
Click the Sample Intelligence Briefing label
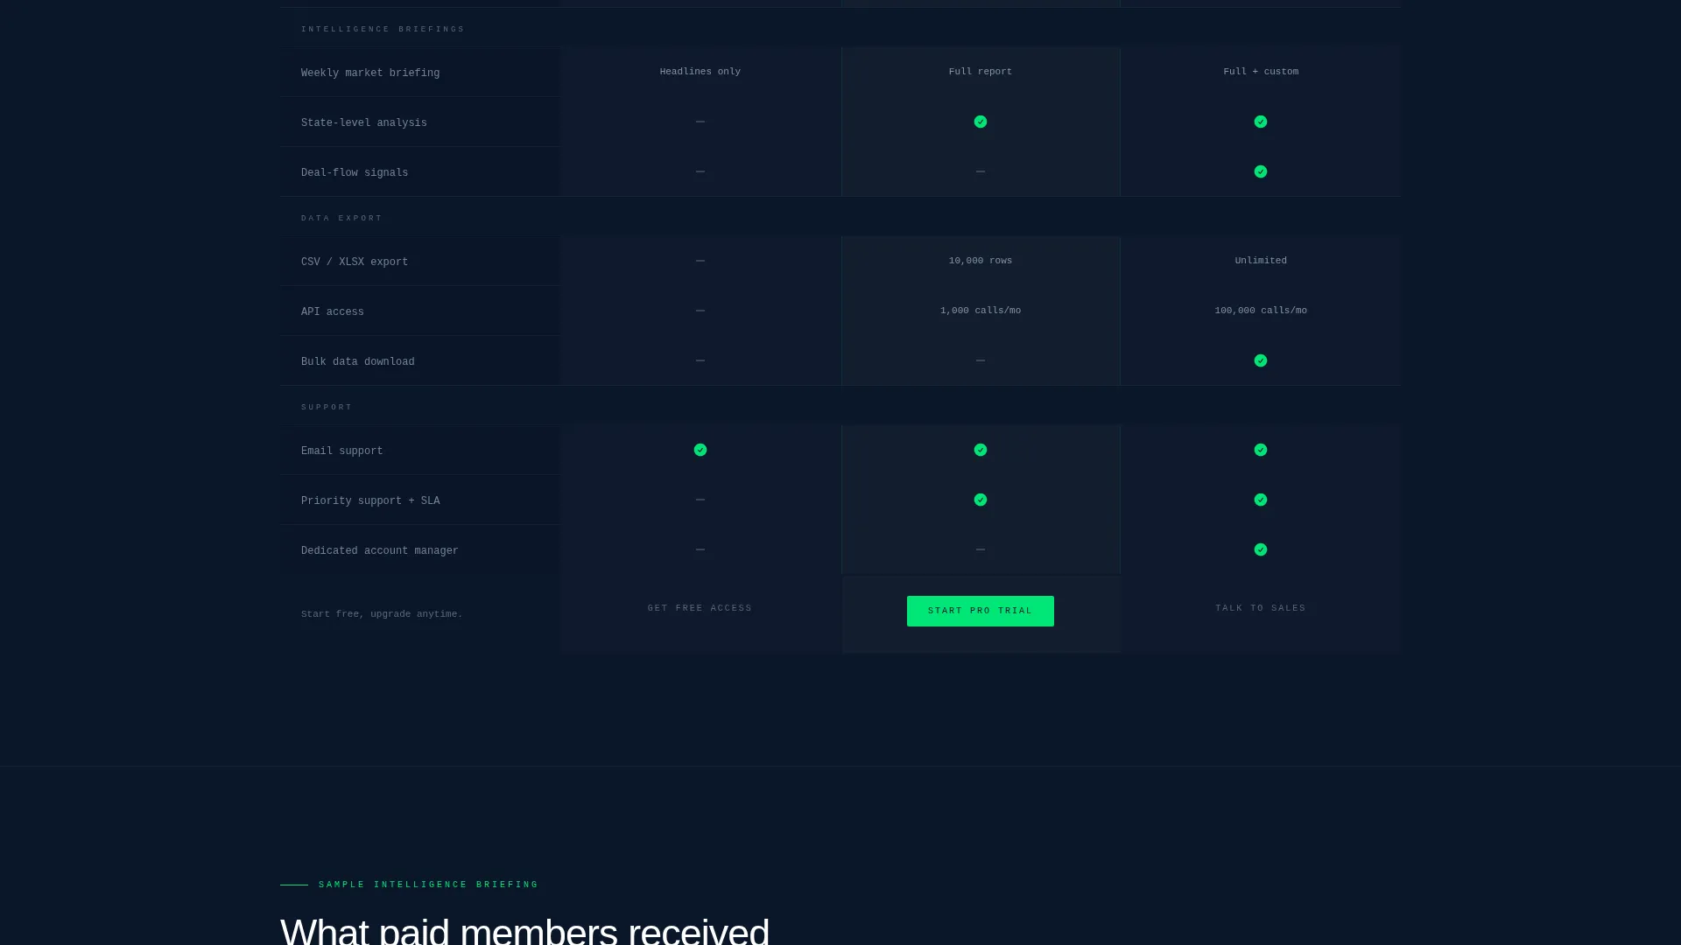[429, 885]
